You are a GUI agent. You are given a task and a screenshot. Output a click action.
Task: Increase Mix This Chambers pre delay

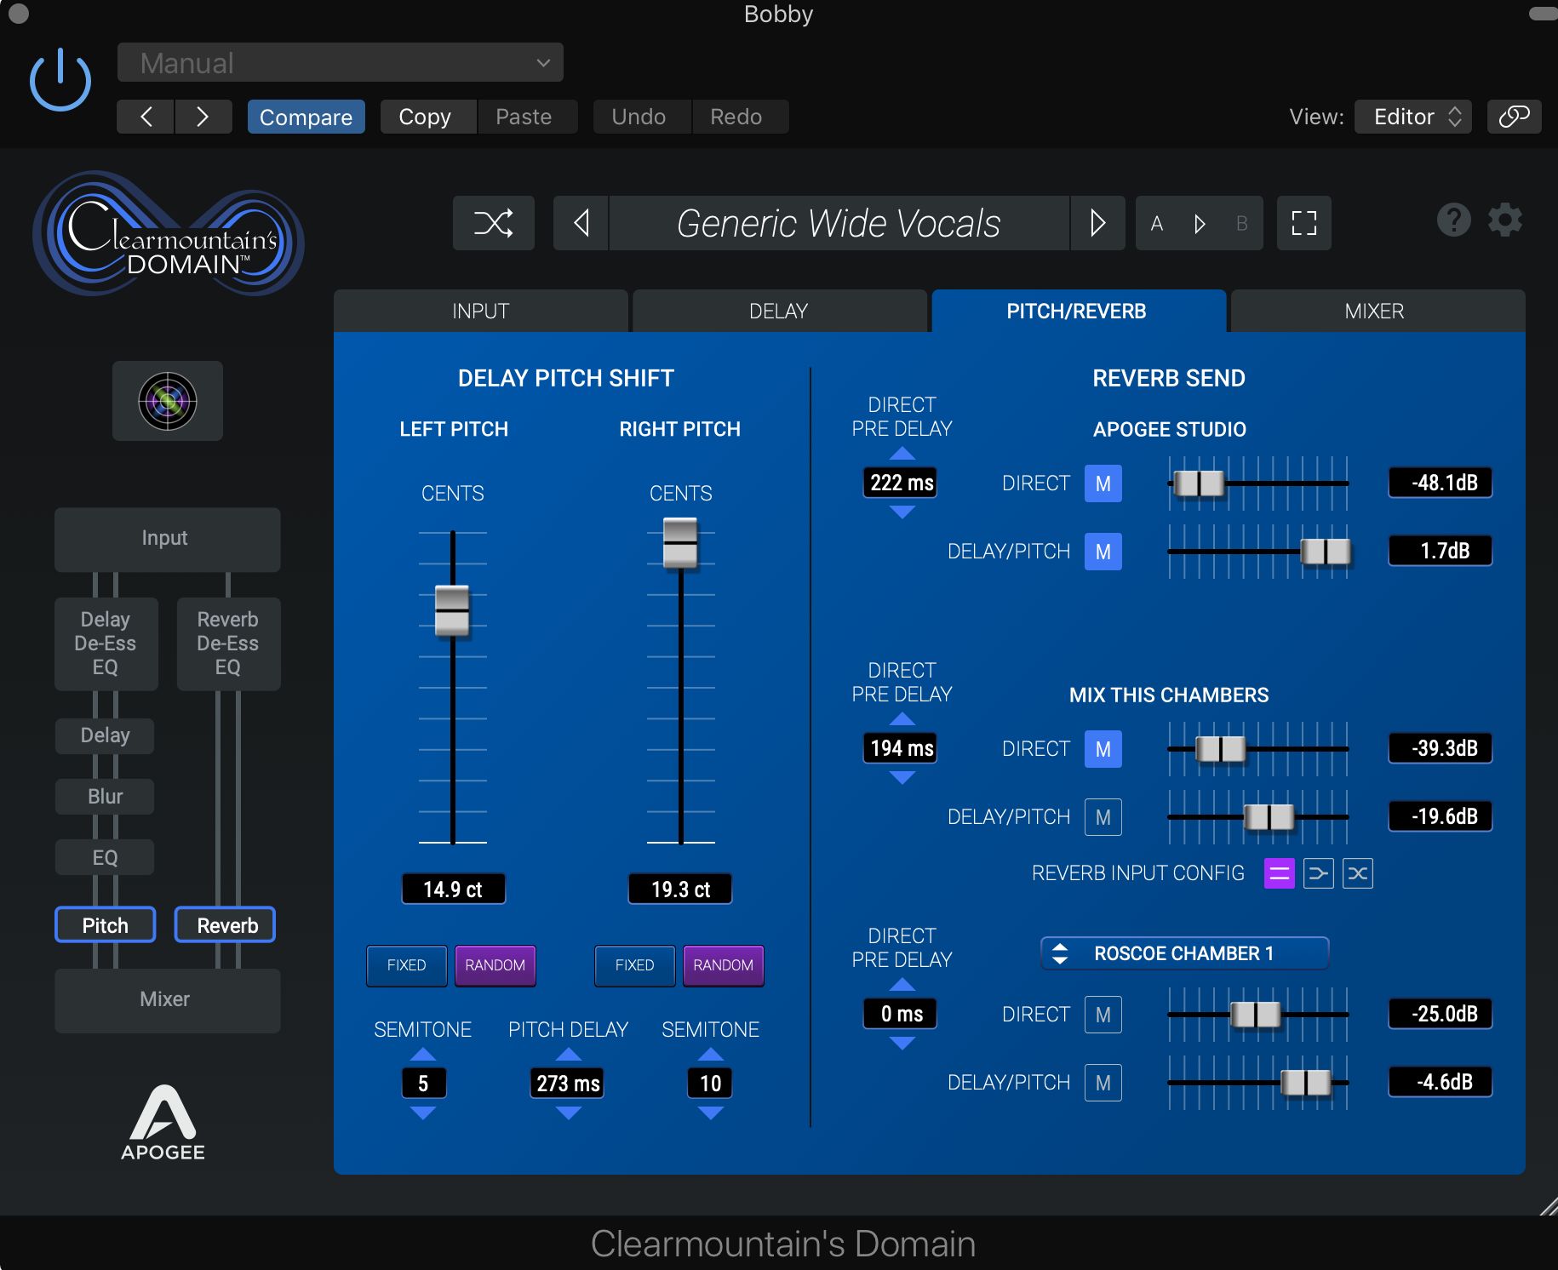pos(902,719)
